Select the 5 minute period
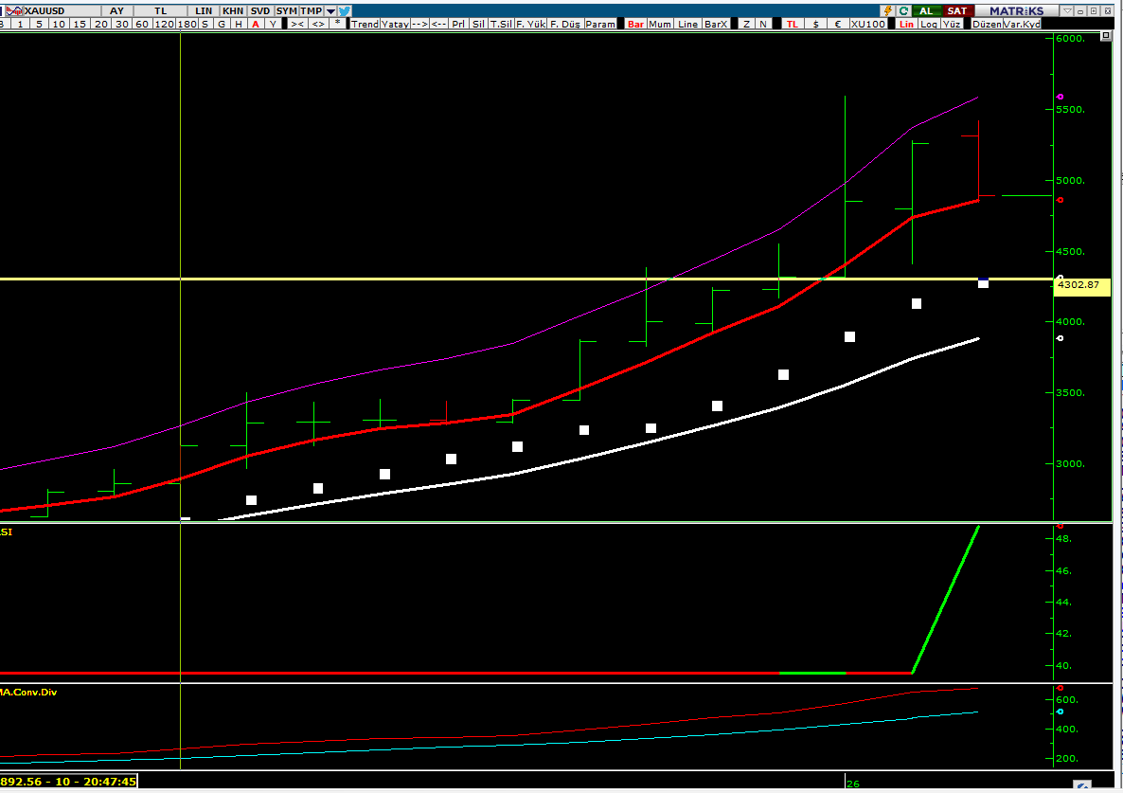 (39, 24)
